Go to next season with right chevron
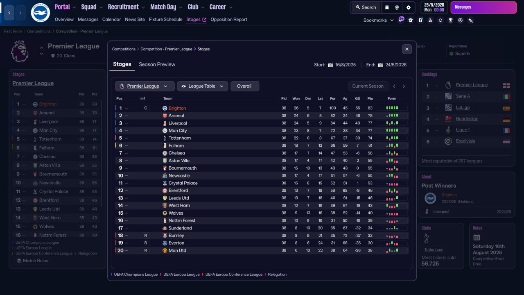The width and height of the screenshot is (524, 295). [404, 86]
